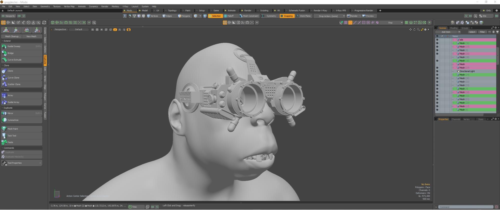Select the Radial Sweep tool
The image size is (500, 210).
pyautogui.click(x=21, y=46)
